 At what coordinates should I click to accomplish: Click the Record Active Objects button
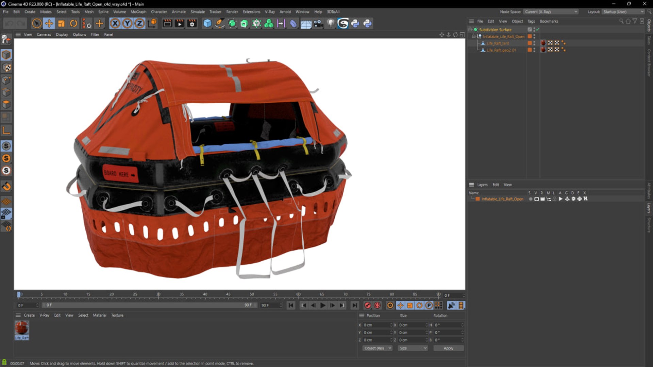(368, 305)
